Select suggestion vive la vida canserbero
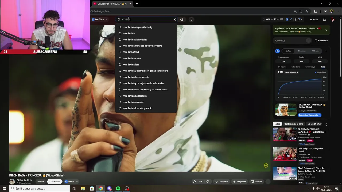The image size is (342, 192). 146,96
